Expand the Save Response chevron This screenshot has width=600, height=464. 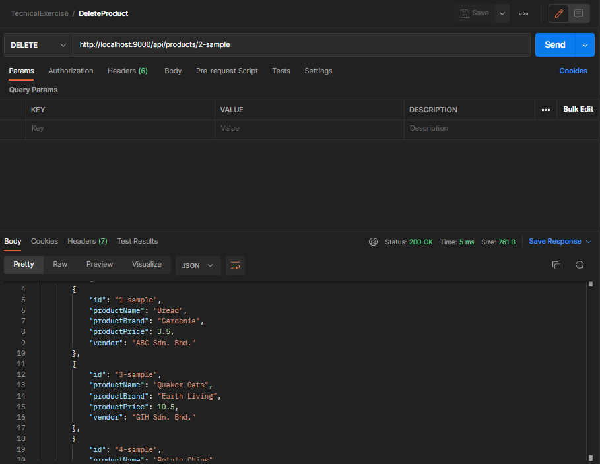point(589,242)
